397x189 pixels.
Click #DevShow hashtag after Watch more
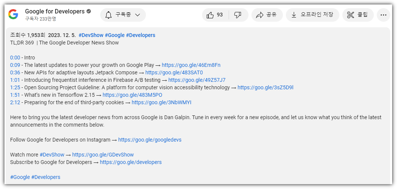click(52, 155)
